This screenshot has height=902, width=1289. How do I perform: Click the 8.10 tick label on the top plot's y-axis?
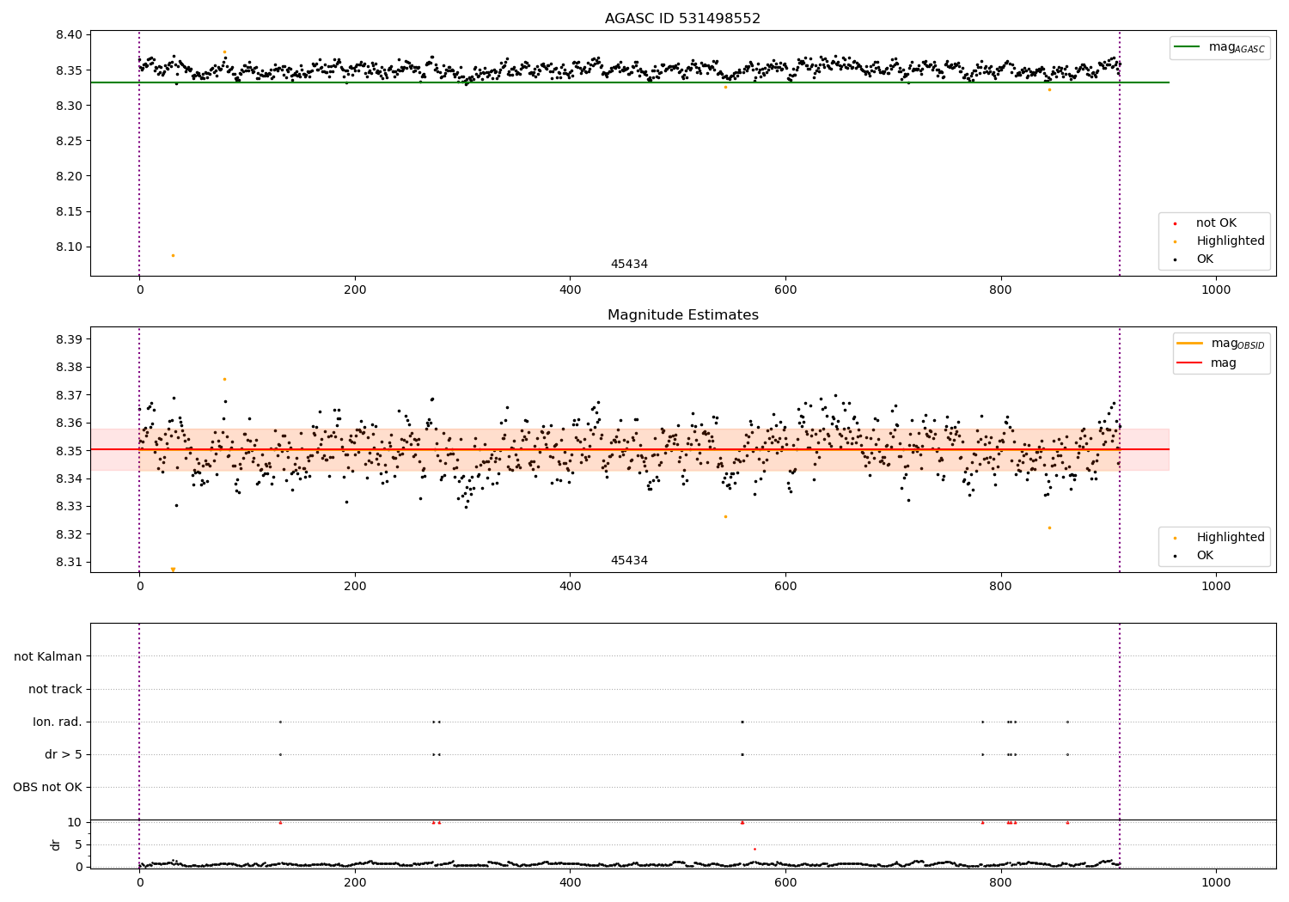[x=70, y=247]
